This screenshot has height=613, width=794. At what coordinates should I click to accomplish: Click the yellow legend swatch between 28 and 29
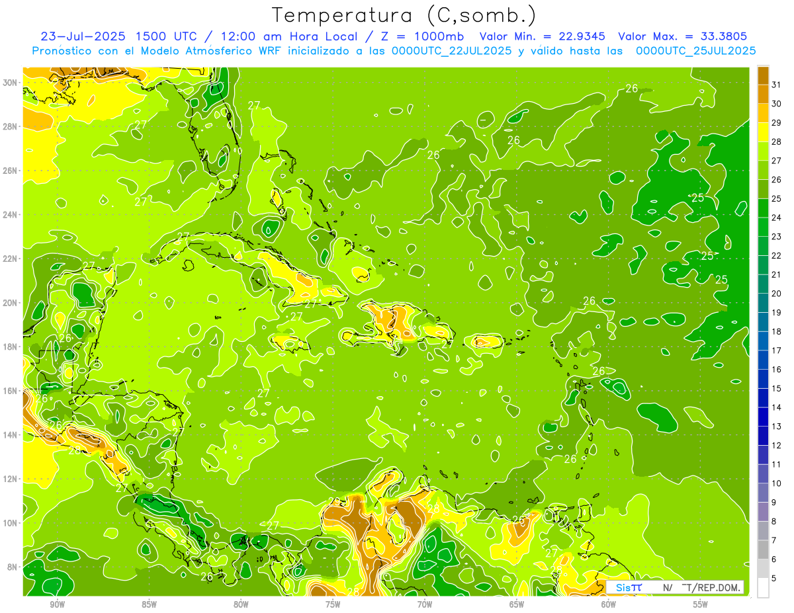(x=763, y=132)
